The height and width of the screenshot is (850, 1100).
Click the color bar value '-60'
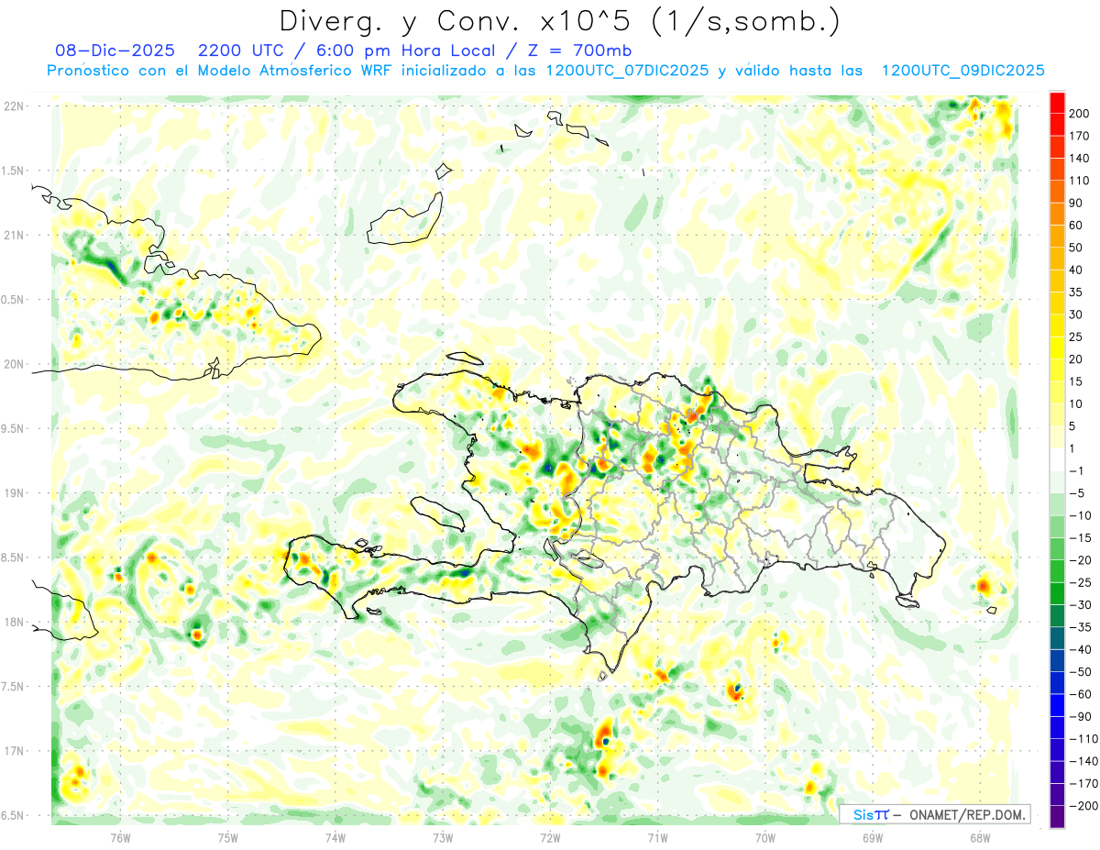point(1082,694)
